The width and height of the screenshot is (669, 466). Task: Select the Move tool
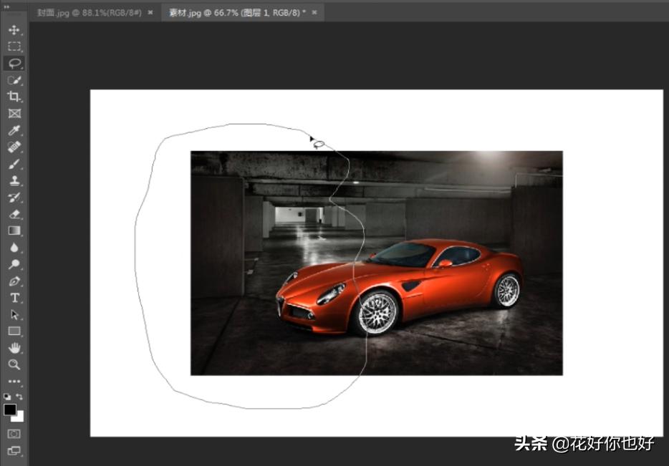(14, 30)
